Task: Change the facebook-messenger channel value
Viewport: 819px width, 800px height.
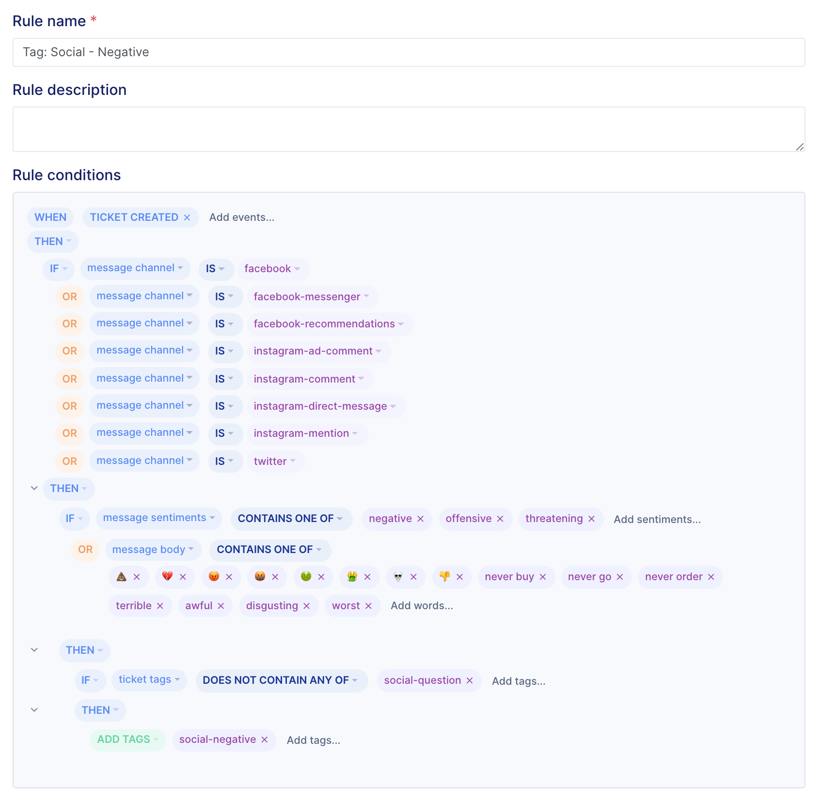Action: [312, 296]
